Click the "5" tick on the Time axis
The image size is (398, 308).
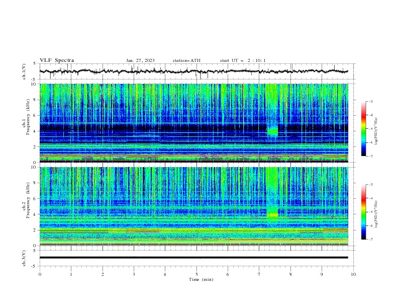196,274
